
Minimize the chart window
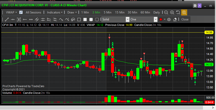click(205, 6)
